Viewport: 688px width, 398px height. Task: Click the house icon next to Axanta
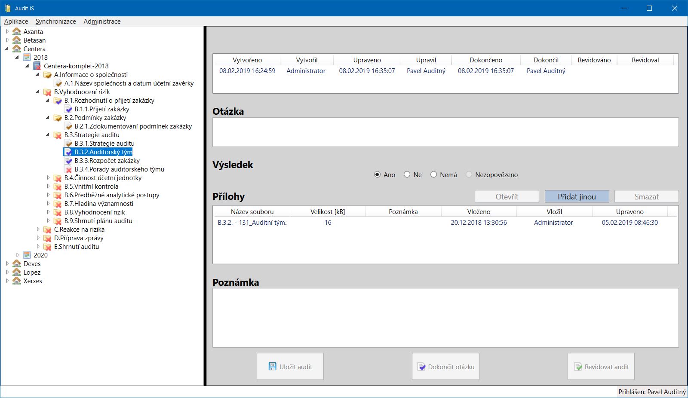coord(17,31)
